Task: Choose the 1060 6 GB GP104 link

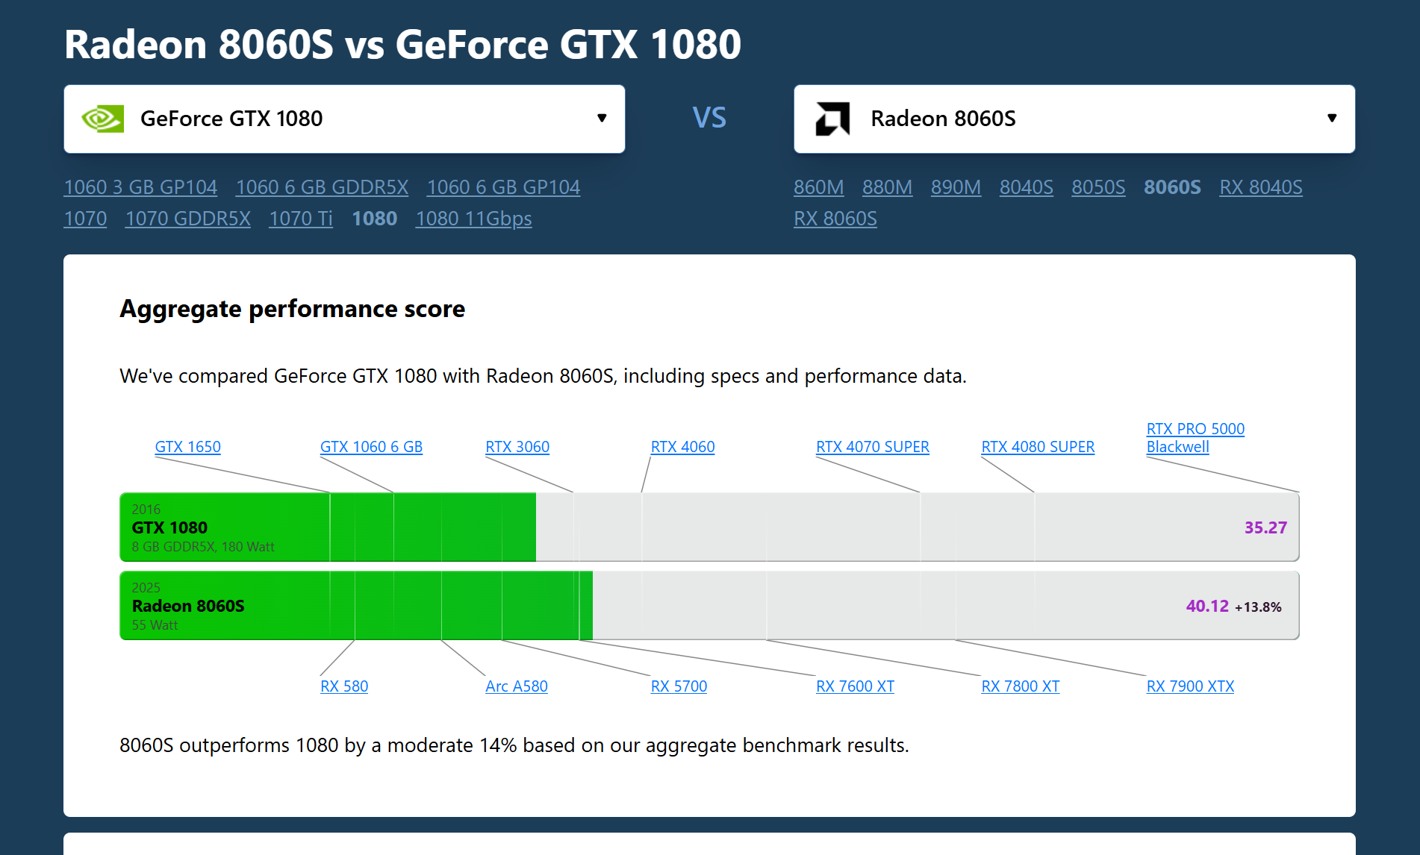Action: (x=503, y=187)
